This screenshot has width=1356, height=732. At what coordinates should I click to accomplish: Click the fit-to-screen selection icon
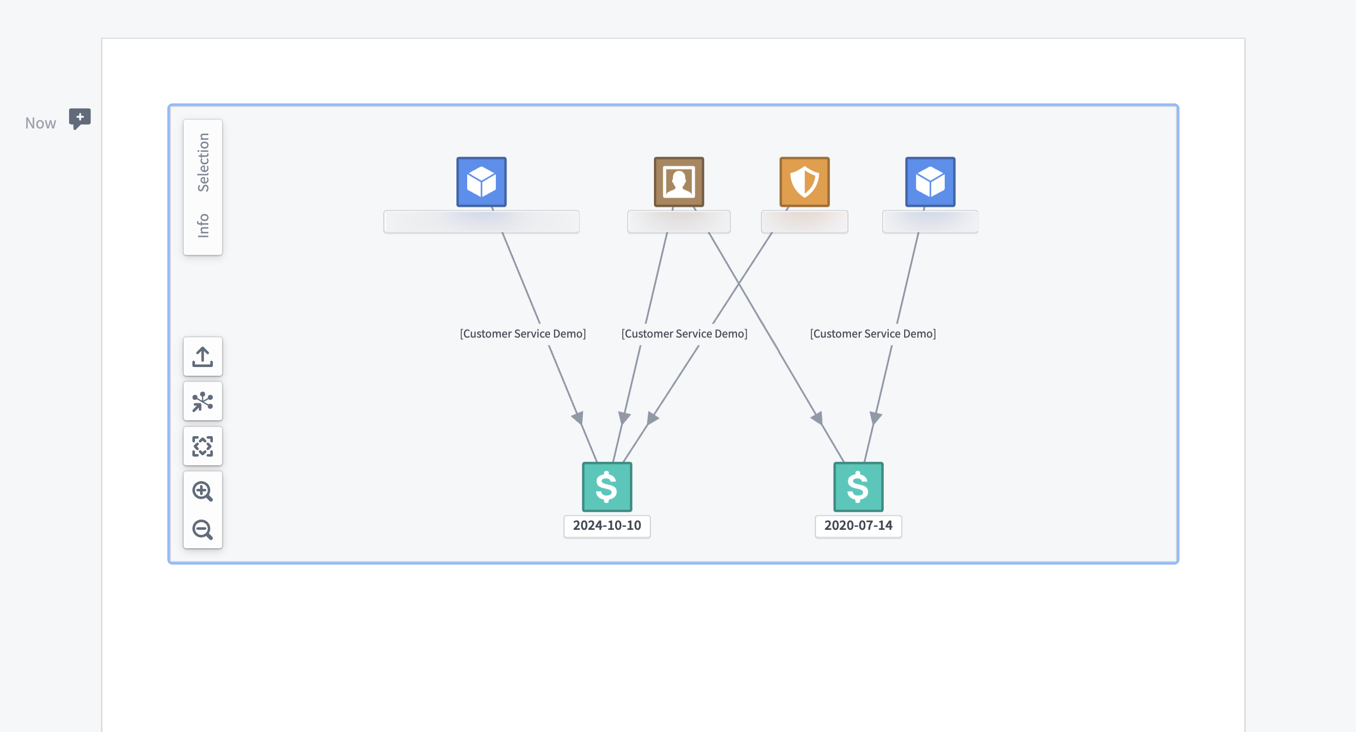[203, 446]
